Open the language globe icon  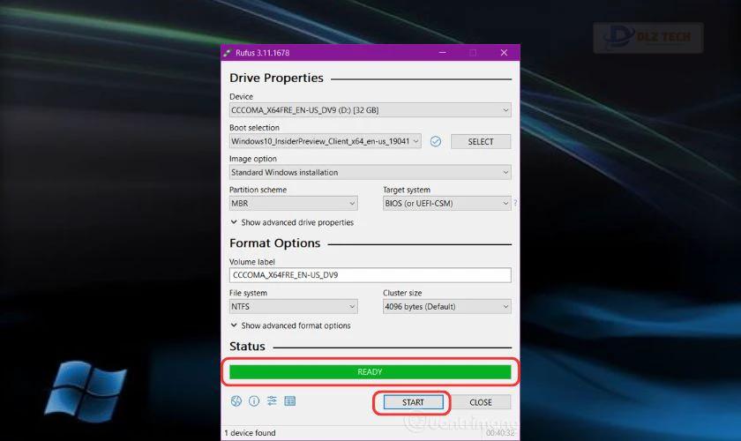(236, 401)
